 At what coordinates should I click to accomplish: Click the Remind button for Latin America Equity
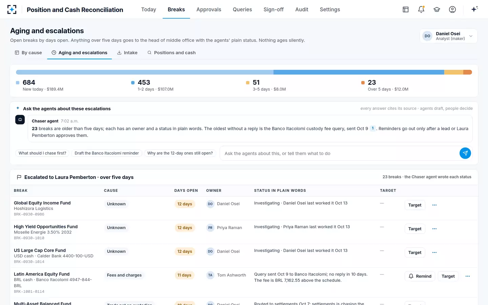420,276
